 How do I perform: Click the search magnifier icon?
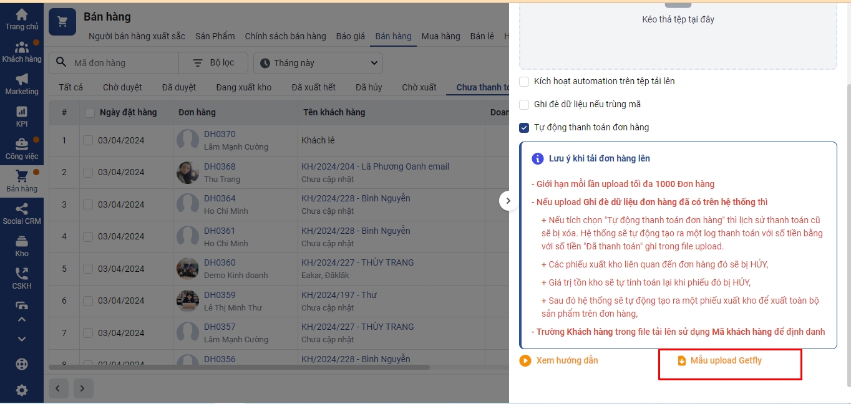click(x=61, y=63)
